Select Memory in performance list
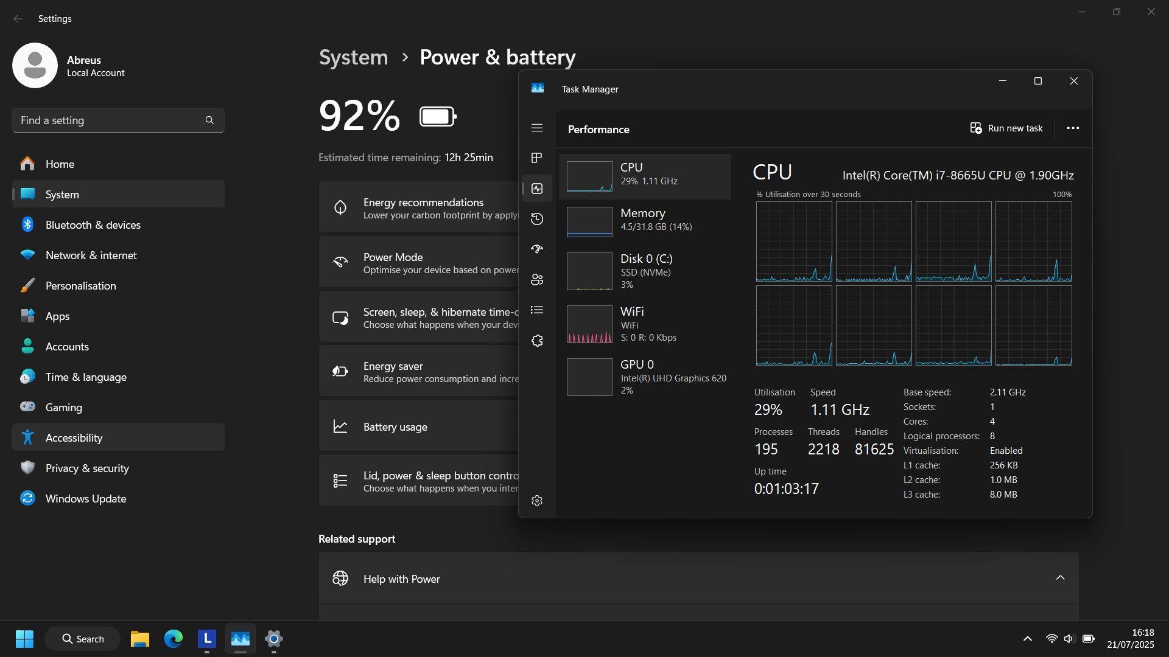 point(645,221)
